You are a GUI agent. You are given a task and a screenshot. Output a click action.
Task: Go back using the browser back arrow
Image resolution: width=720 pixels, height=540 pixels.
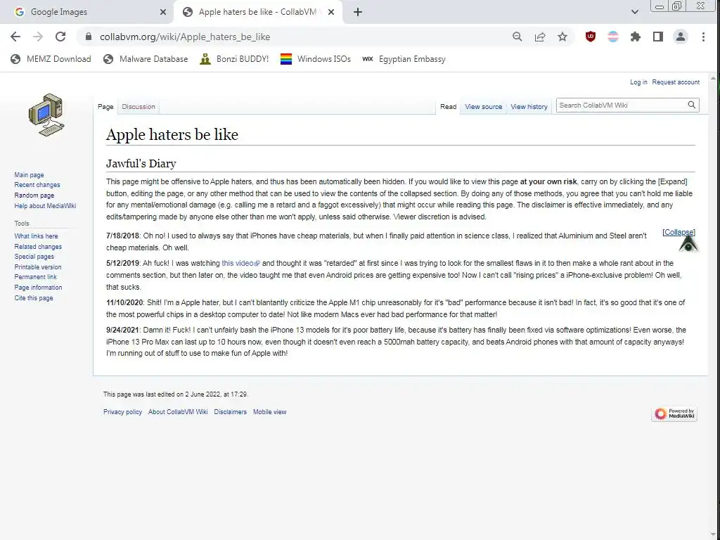tap(15, 37)
